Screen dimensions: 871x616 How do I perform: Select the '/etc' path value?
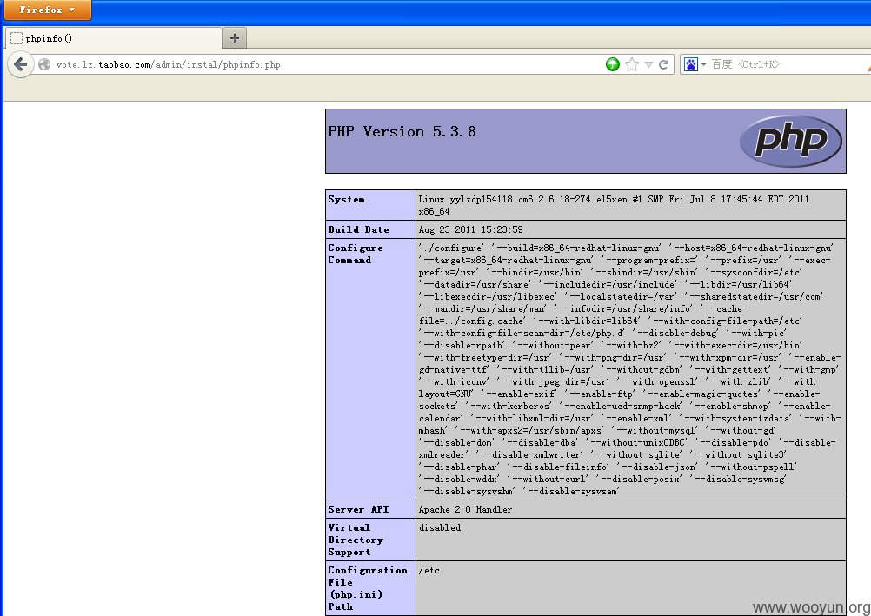429,571
